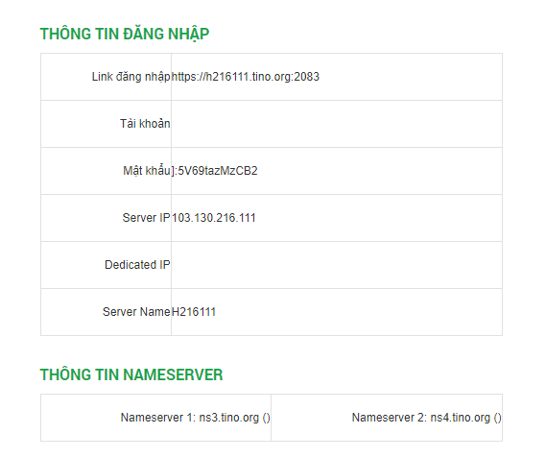This screenshot has width=546, height=458.
Task: Click the Server IP label
Action: click(146, 218)
